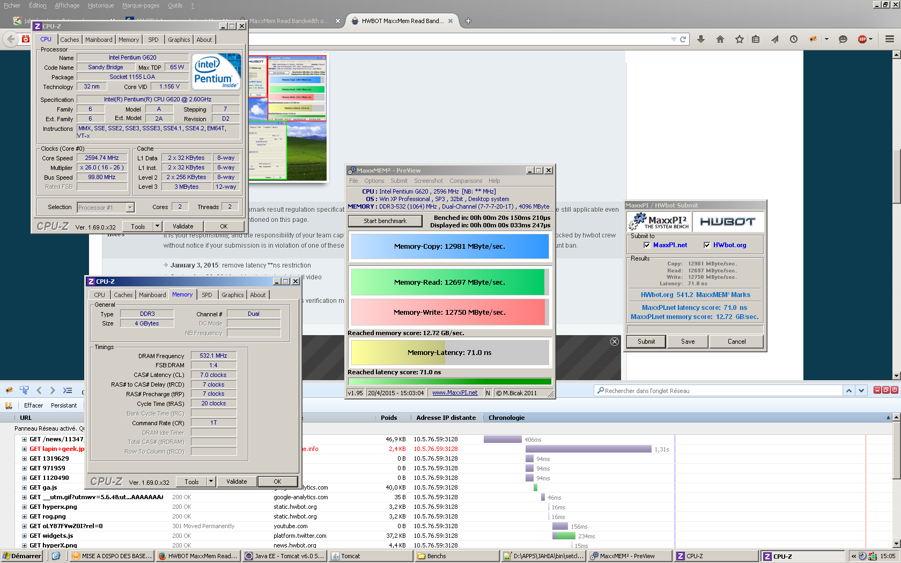The image size is (901, 563).
Task: Go to home page icon
Action: pyautogui.click(x=720, y=39)
